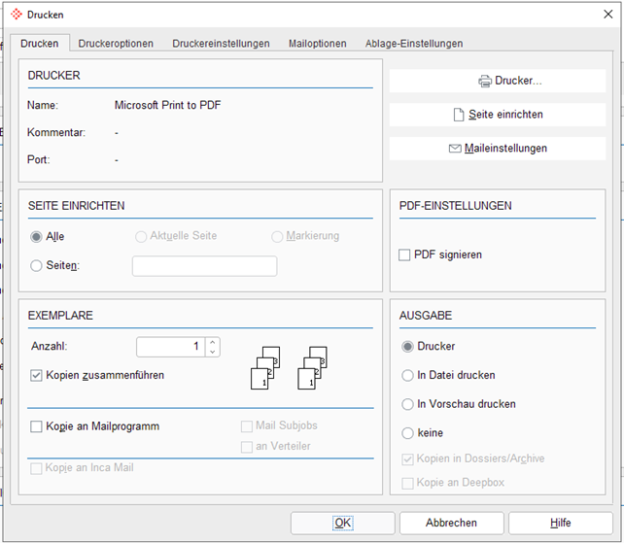624x543 pixels.
Task: Click the printer name Microsoft Print to PDF
Action: coord(167,105)
